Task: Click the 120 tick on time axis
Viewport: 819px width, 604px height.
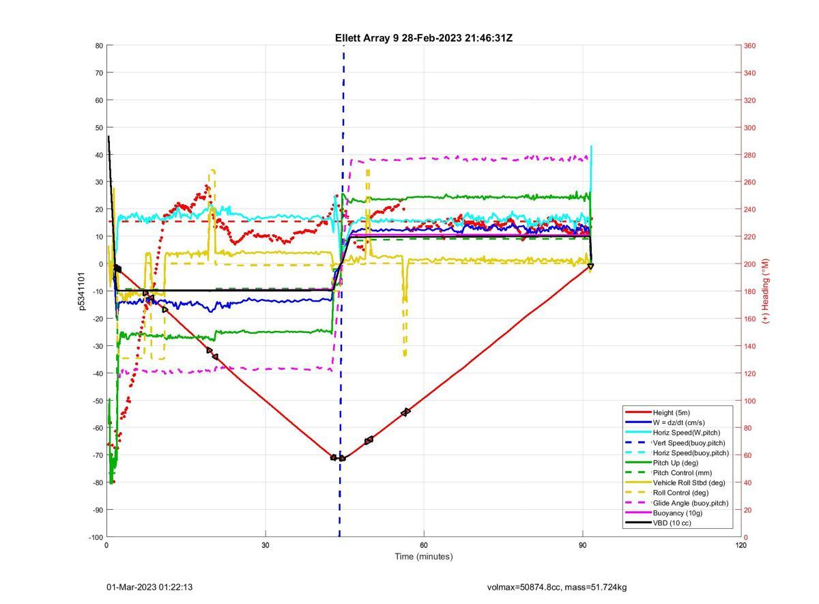Action: [x=741, y=545]
